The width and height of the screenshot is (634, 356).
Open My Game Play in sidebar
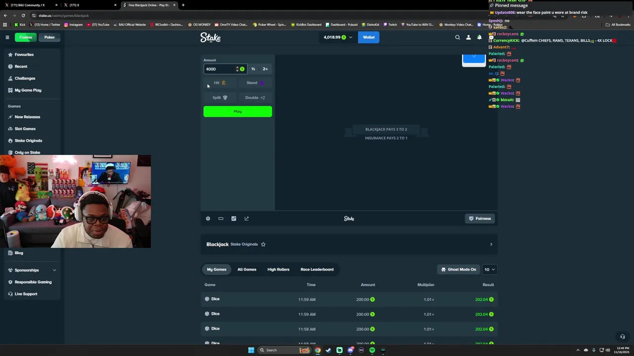32,90
